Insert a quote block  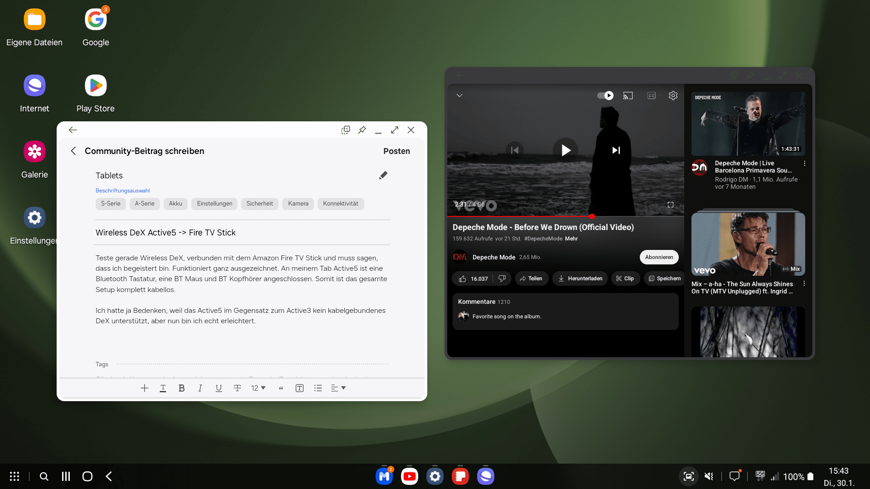point(281,388)
